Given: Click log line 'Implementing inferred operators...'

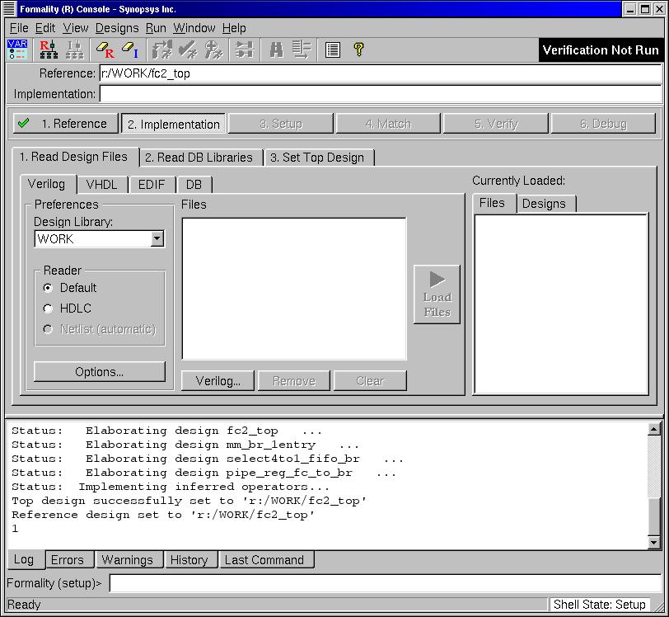Looking at the screenshot, I should (204, 487).
